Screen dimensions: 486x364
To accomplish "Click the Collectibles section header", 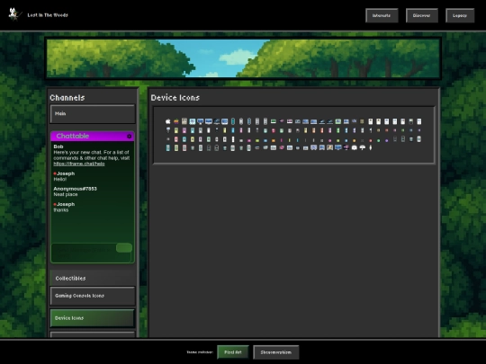I will tap(93, 278).
